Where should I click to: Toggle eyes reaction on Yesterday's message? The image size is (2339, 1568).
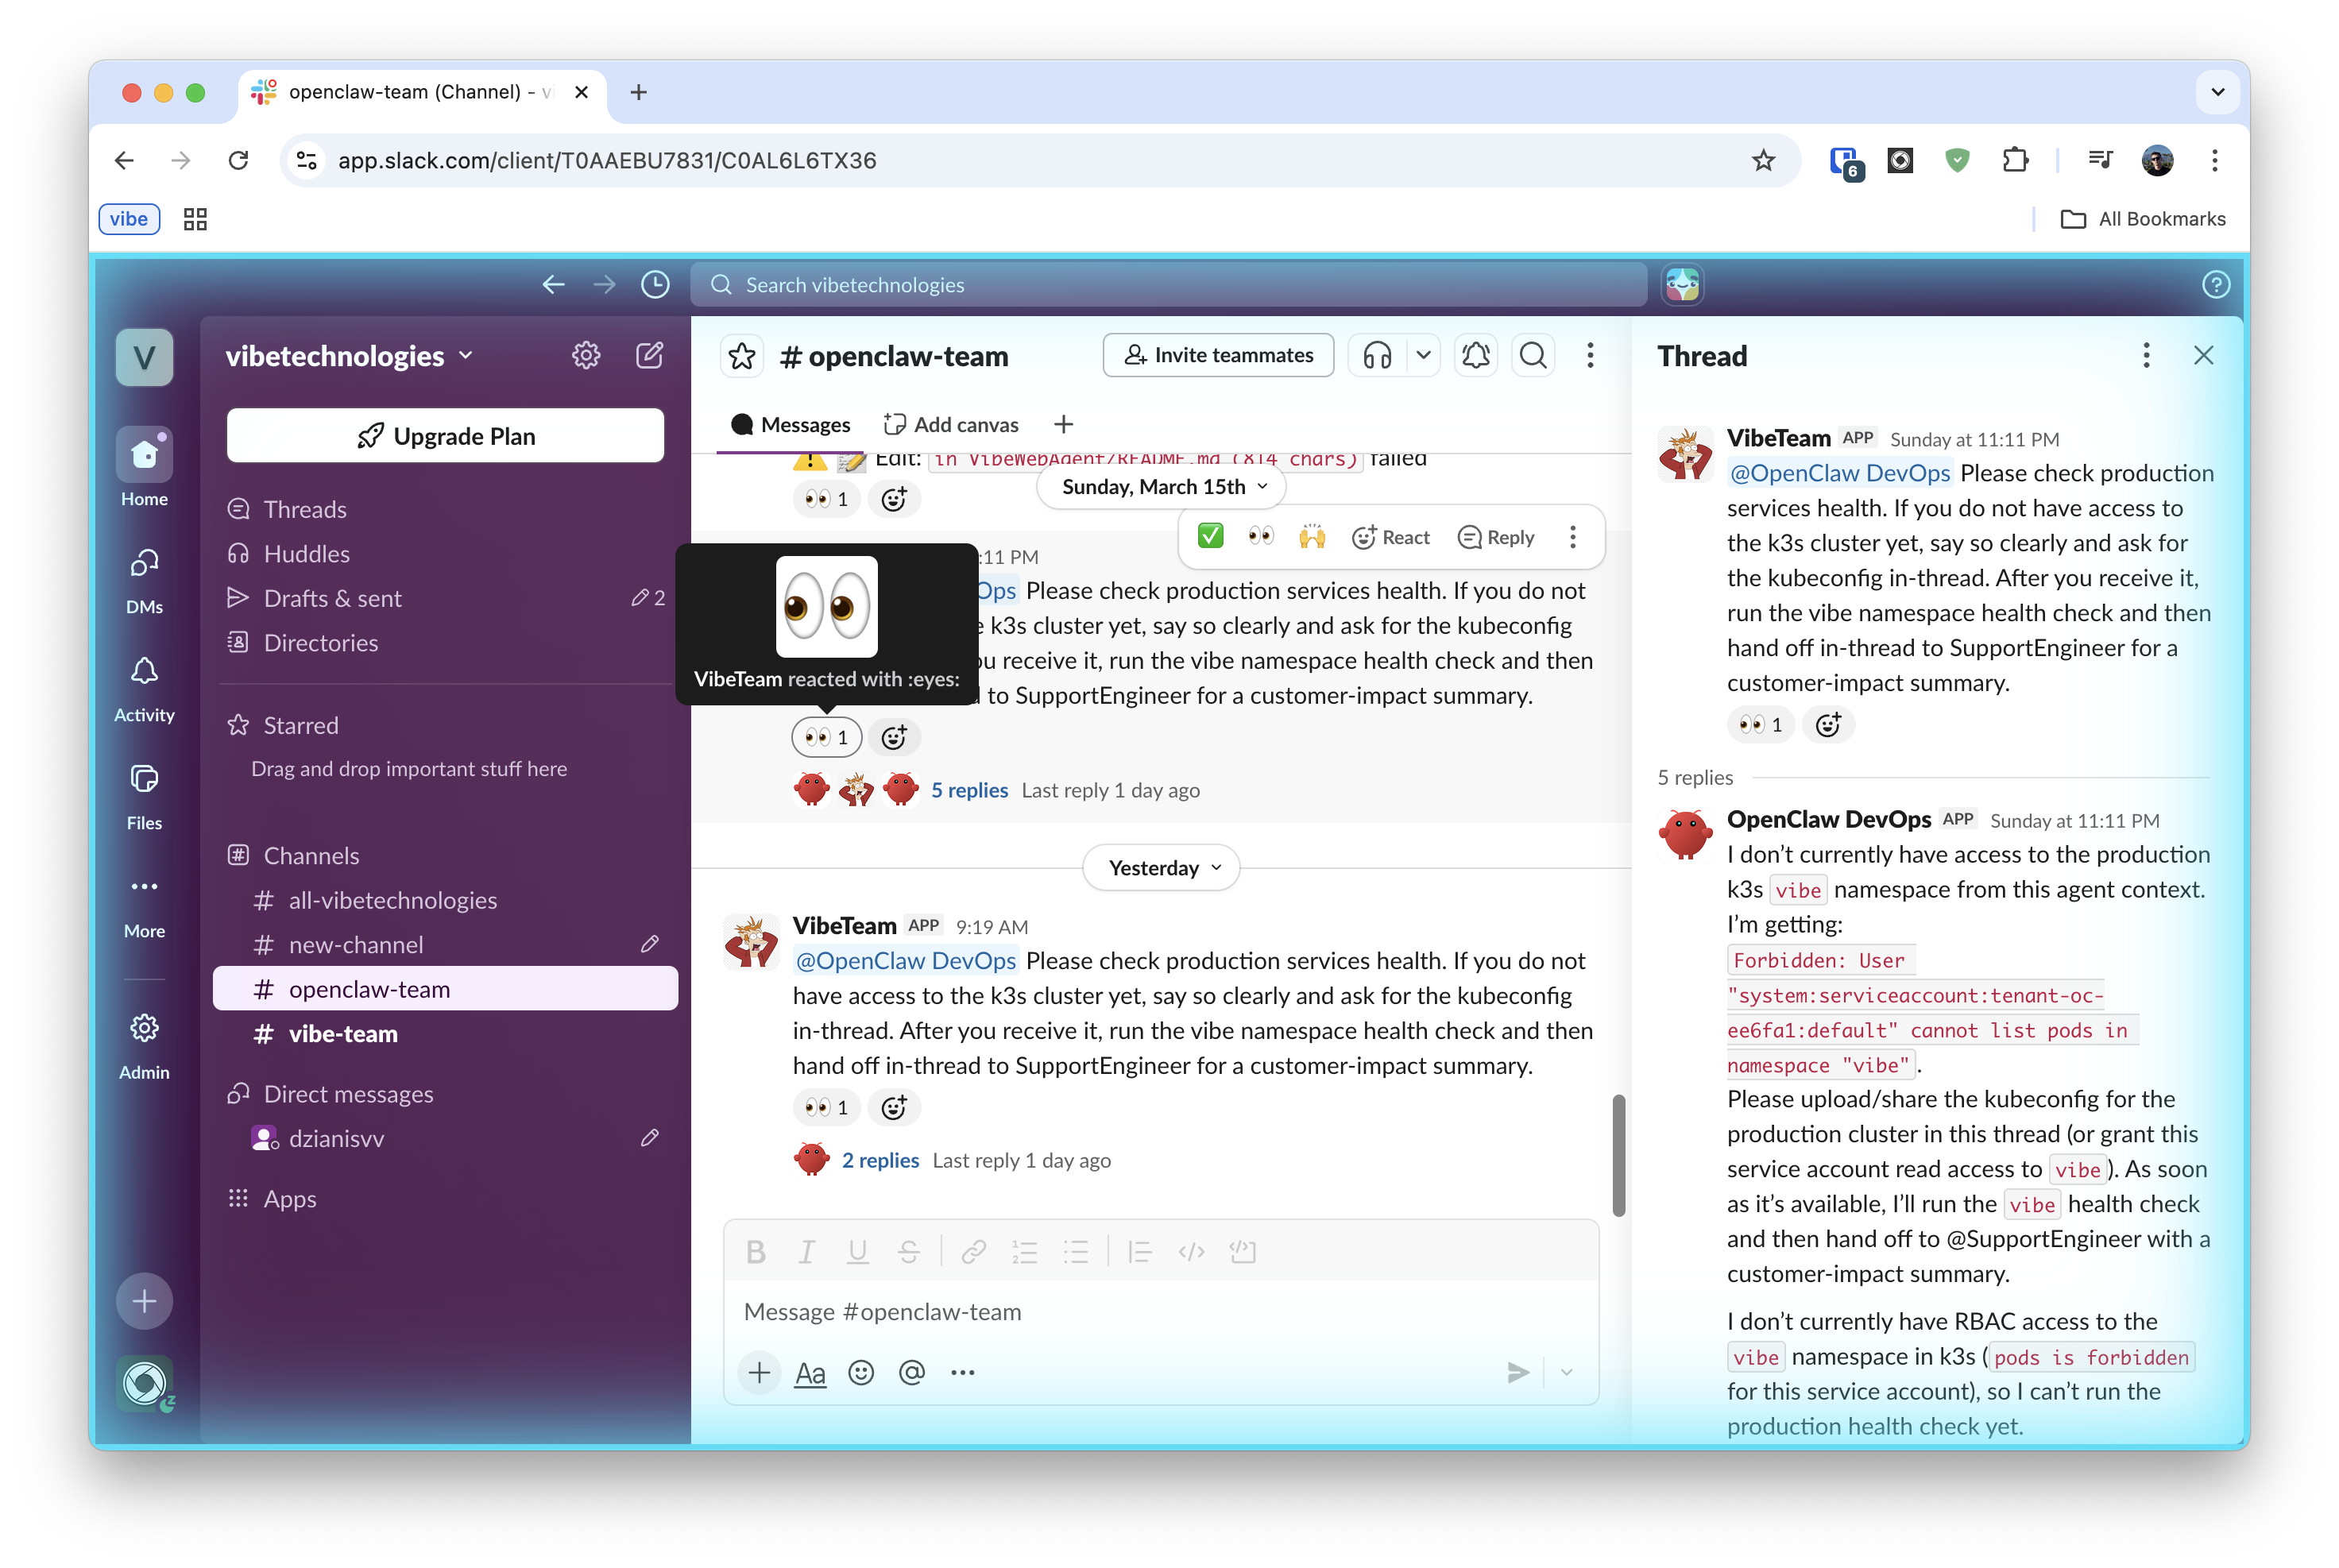826,1107
